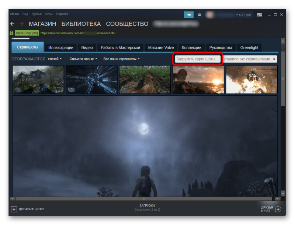The image size is (295, 225).
Task: Click the green padlock security icon
Action: (11, 33)
